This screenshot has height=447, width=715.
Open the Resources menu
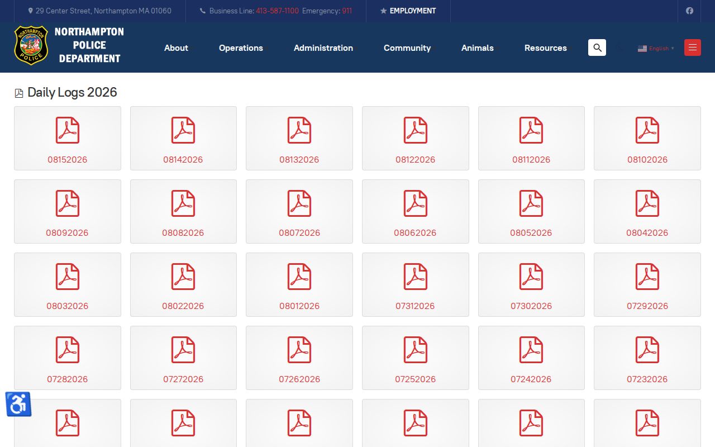point(546,48)
